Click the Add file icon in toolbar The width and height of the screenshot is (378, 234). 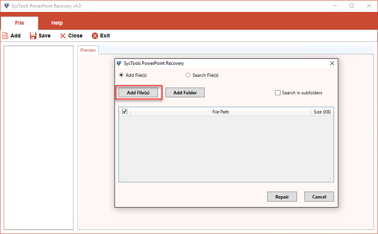5,36
